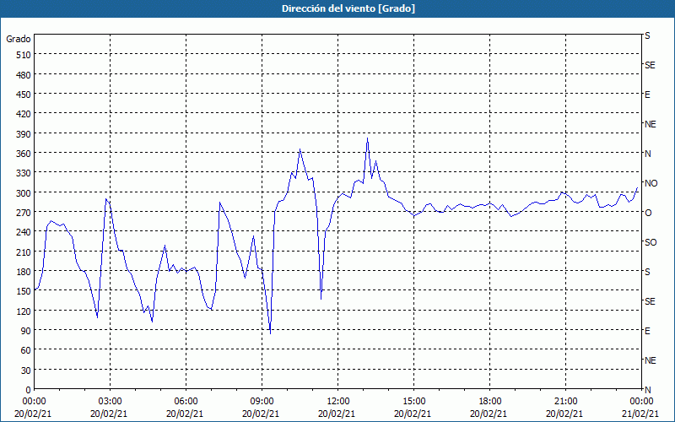Click the 06:00 time axis label

coord(186,402)
